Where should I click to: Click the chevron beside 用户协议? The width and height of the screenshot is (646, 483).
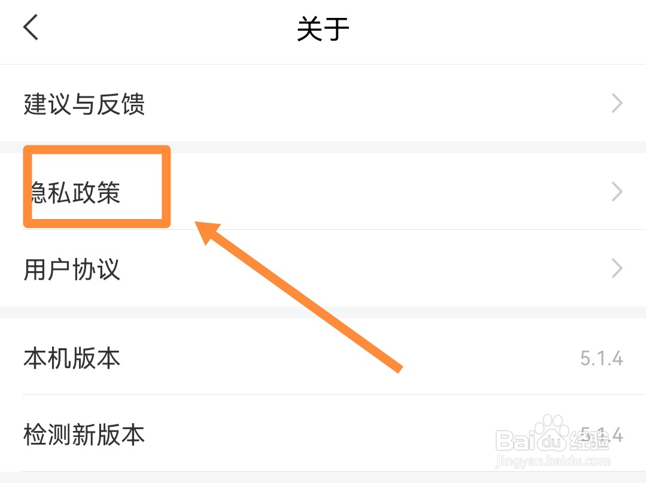[617, 269]
